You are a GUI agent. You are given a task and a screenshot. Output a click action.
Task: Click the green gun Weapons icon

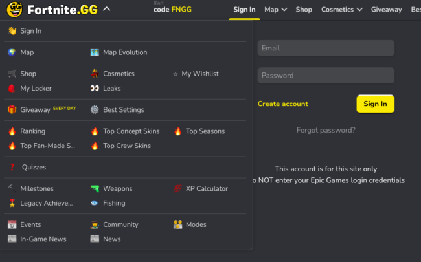tap(95, 189)
